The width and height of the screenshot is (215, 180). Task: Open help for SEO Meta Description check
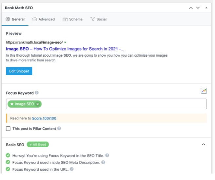[103, 162]
